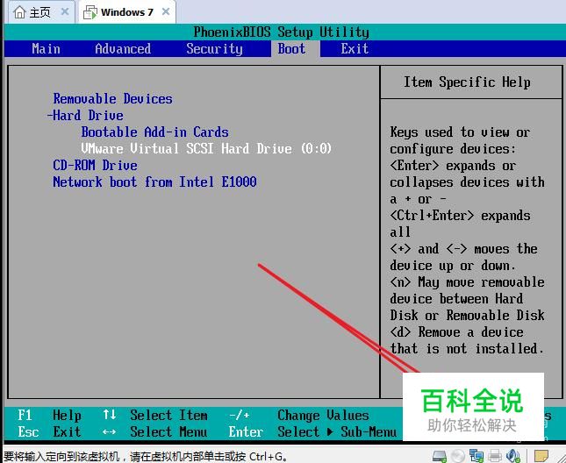This screenshot has width=566, height=463.
Task: Click the Ctrl+G input redirect message
Action: pyautogui.click(x=145, y=457)
